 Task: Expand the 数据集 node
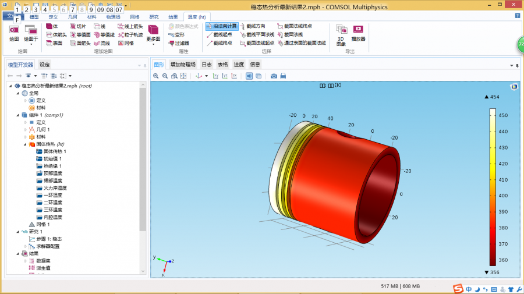[25, 261]
